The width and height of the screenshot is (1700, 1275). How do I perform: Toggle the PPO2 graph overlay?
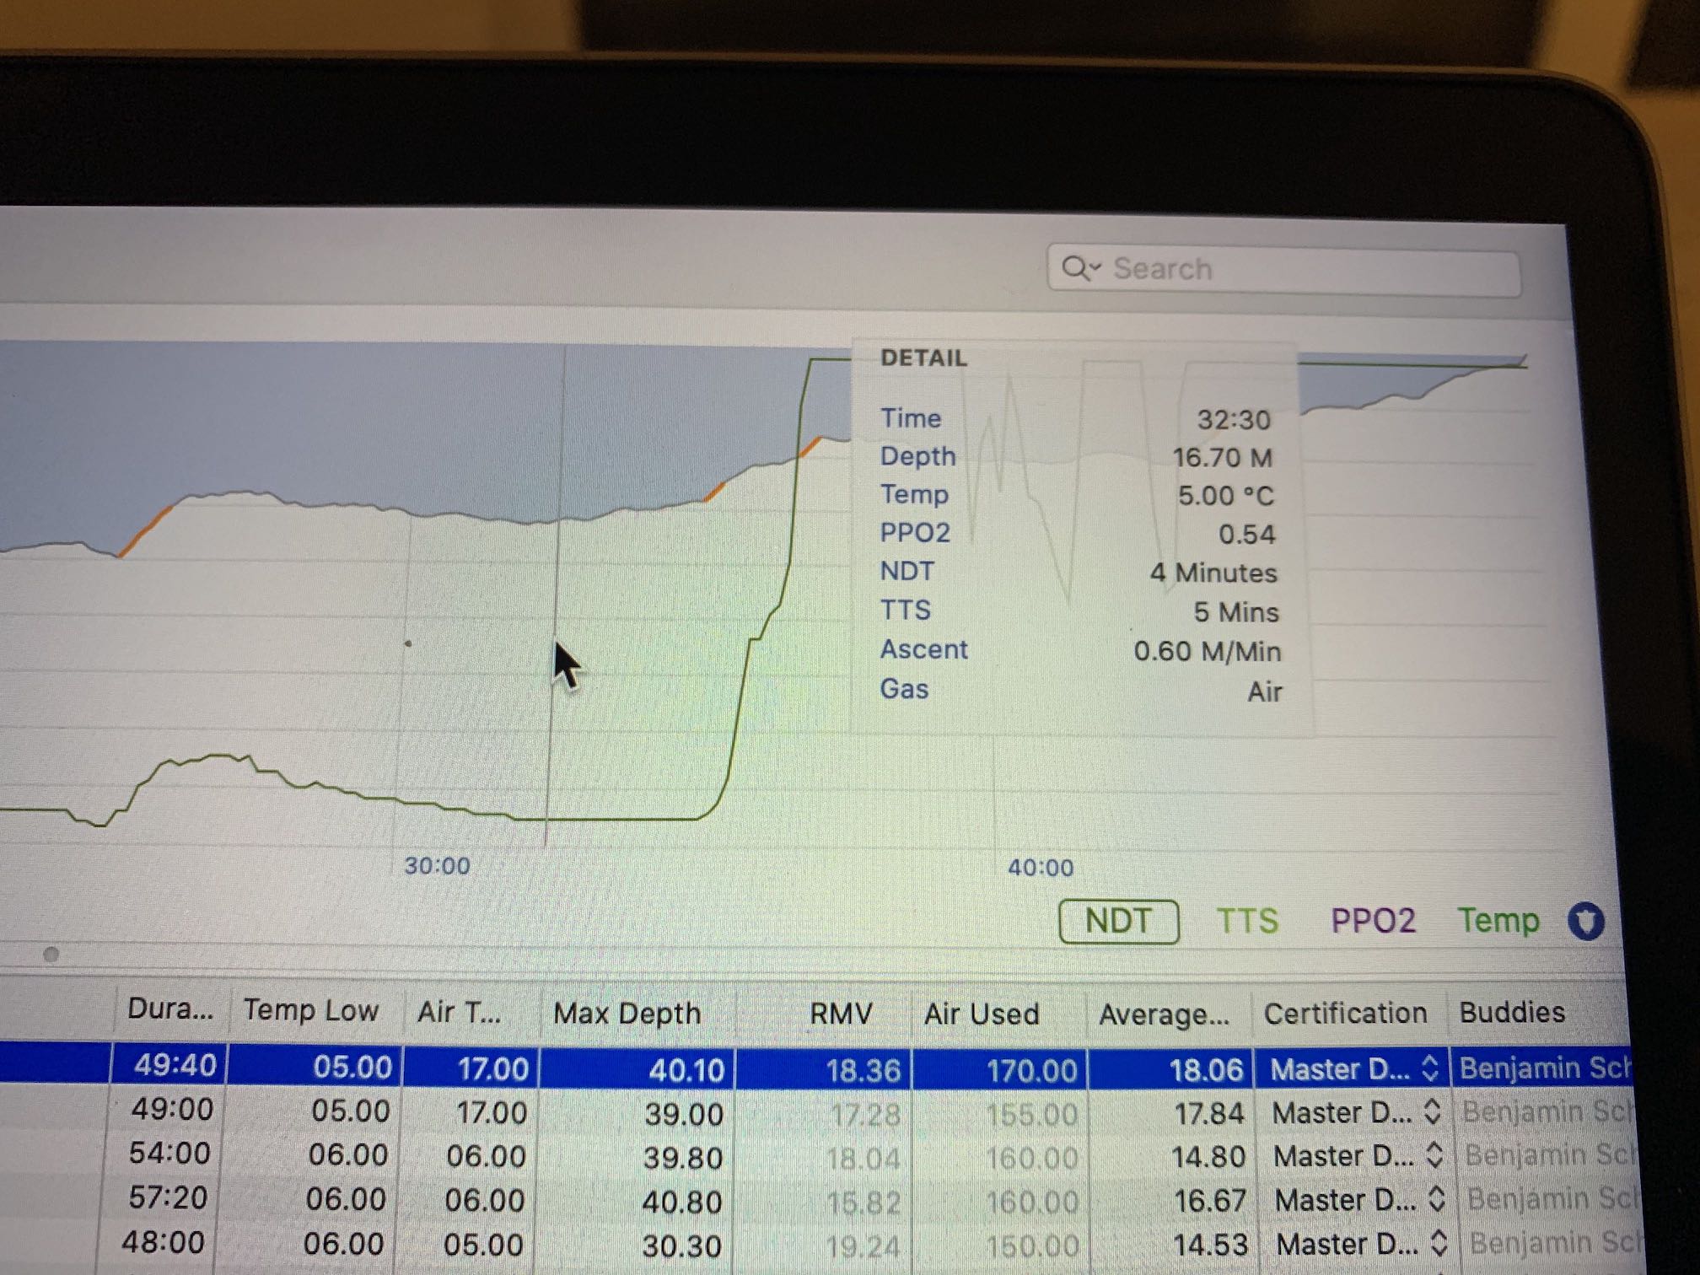click(x=1373, y=921)
